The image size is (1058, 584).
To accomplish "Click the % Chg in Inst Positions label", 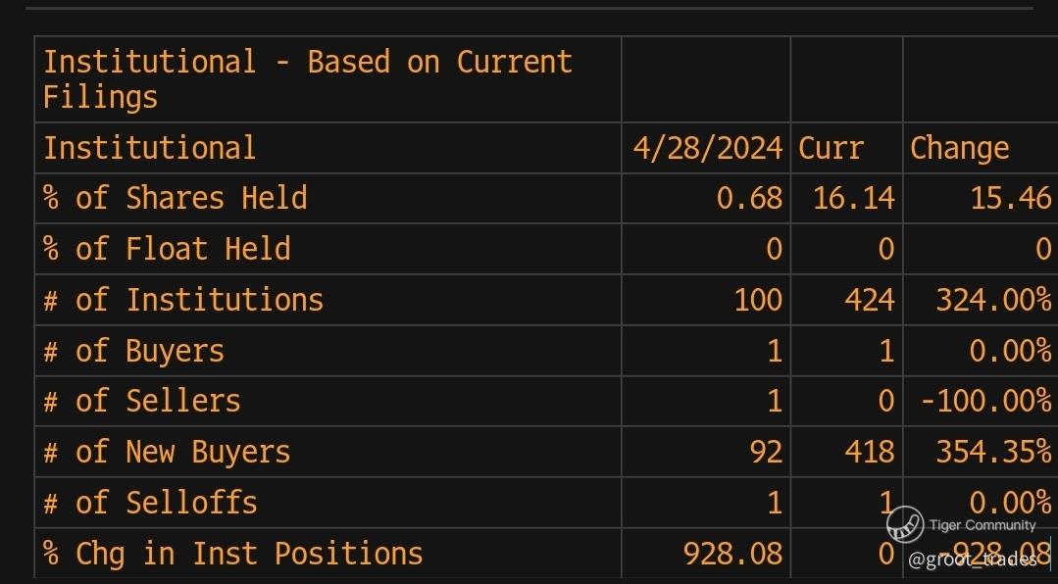I will 232,554.
